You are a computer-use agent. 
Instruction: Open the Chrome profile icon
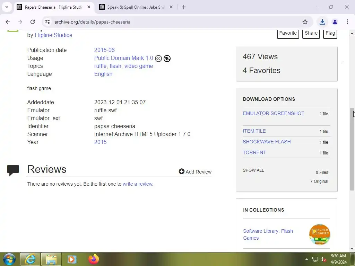(x=335, y=22)
